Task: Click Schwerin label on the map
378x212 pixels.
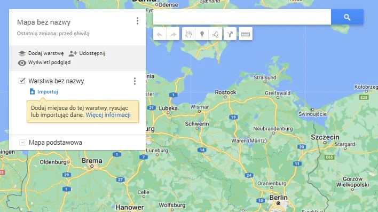Action: click(197, 124)
